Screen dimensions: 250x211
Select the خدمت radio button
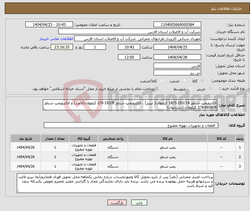(184, 80)
